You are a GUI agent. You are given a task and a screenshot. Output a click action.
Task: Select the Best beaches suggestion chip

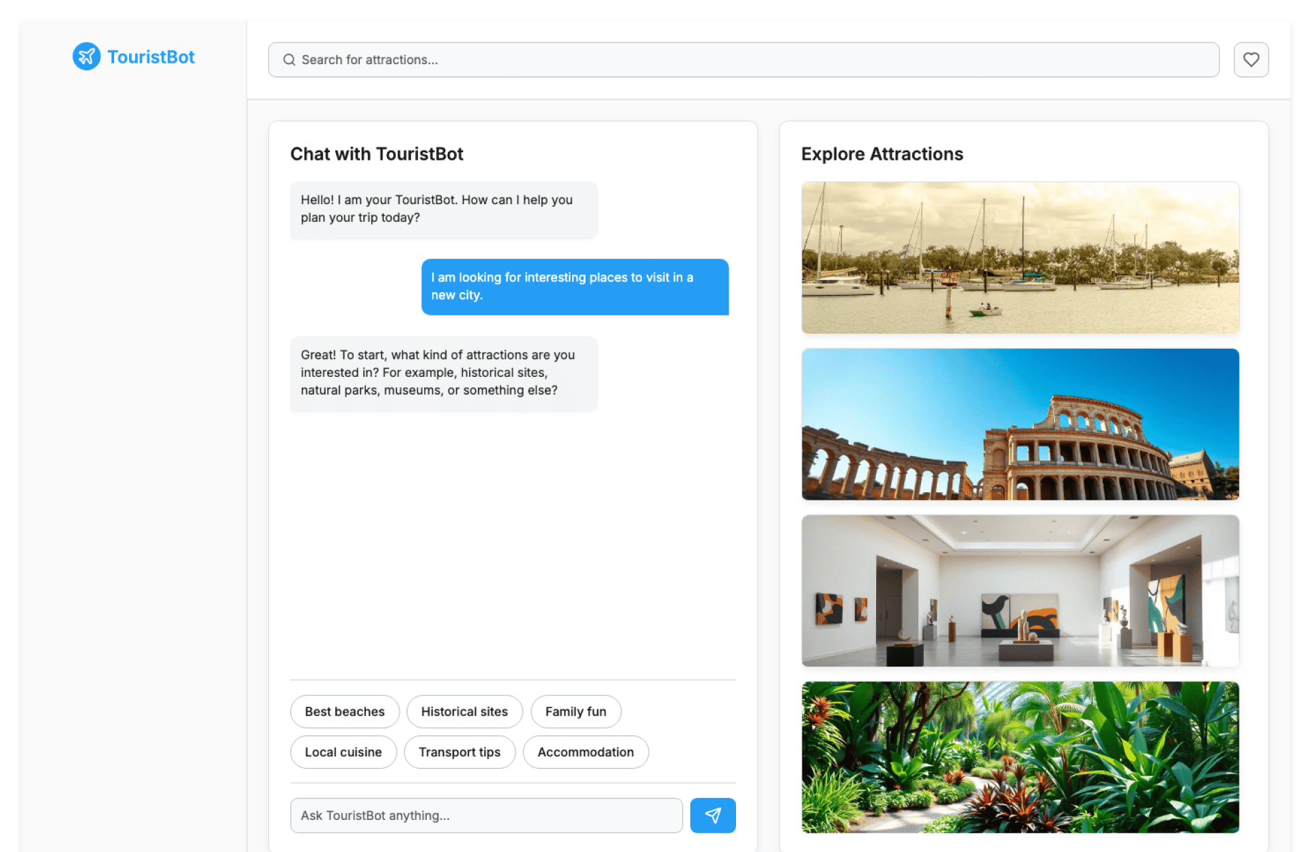pos(345,711)
